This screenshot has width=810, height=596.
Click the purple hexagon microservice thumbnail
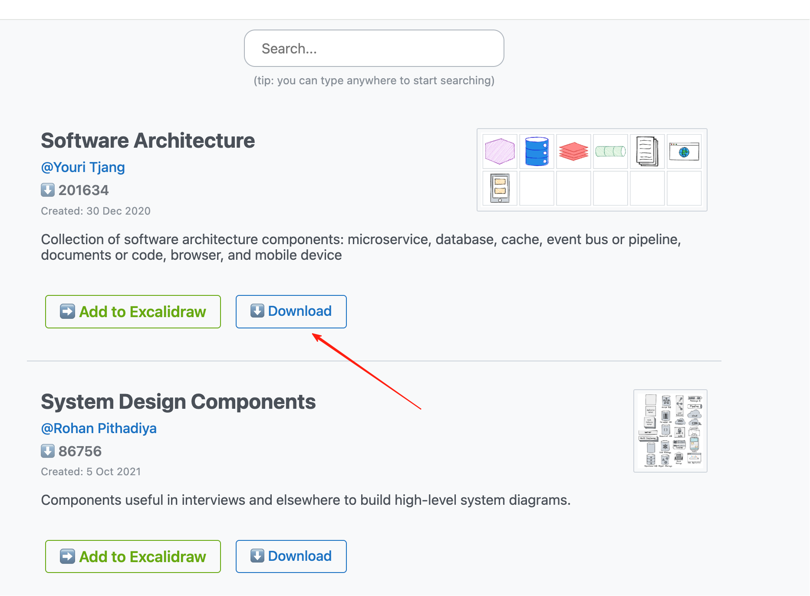[500, 151]
